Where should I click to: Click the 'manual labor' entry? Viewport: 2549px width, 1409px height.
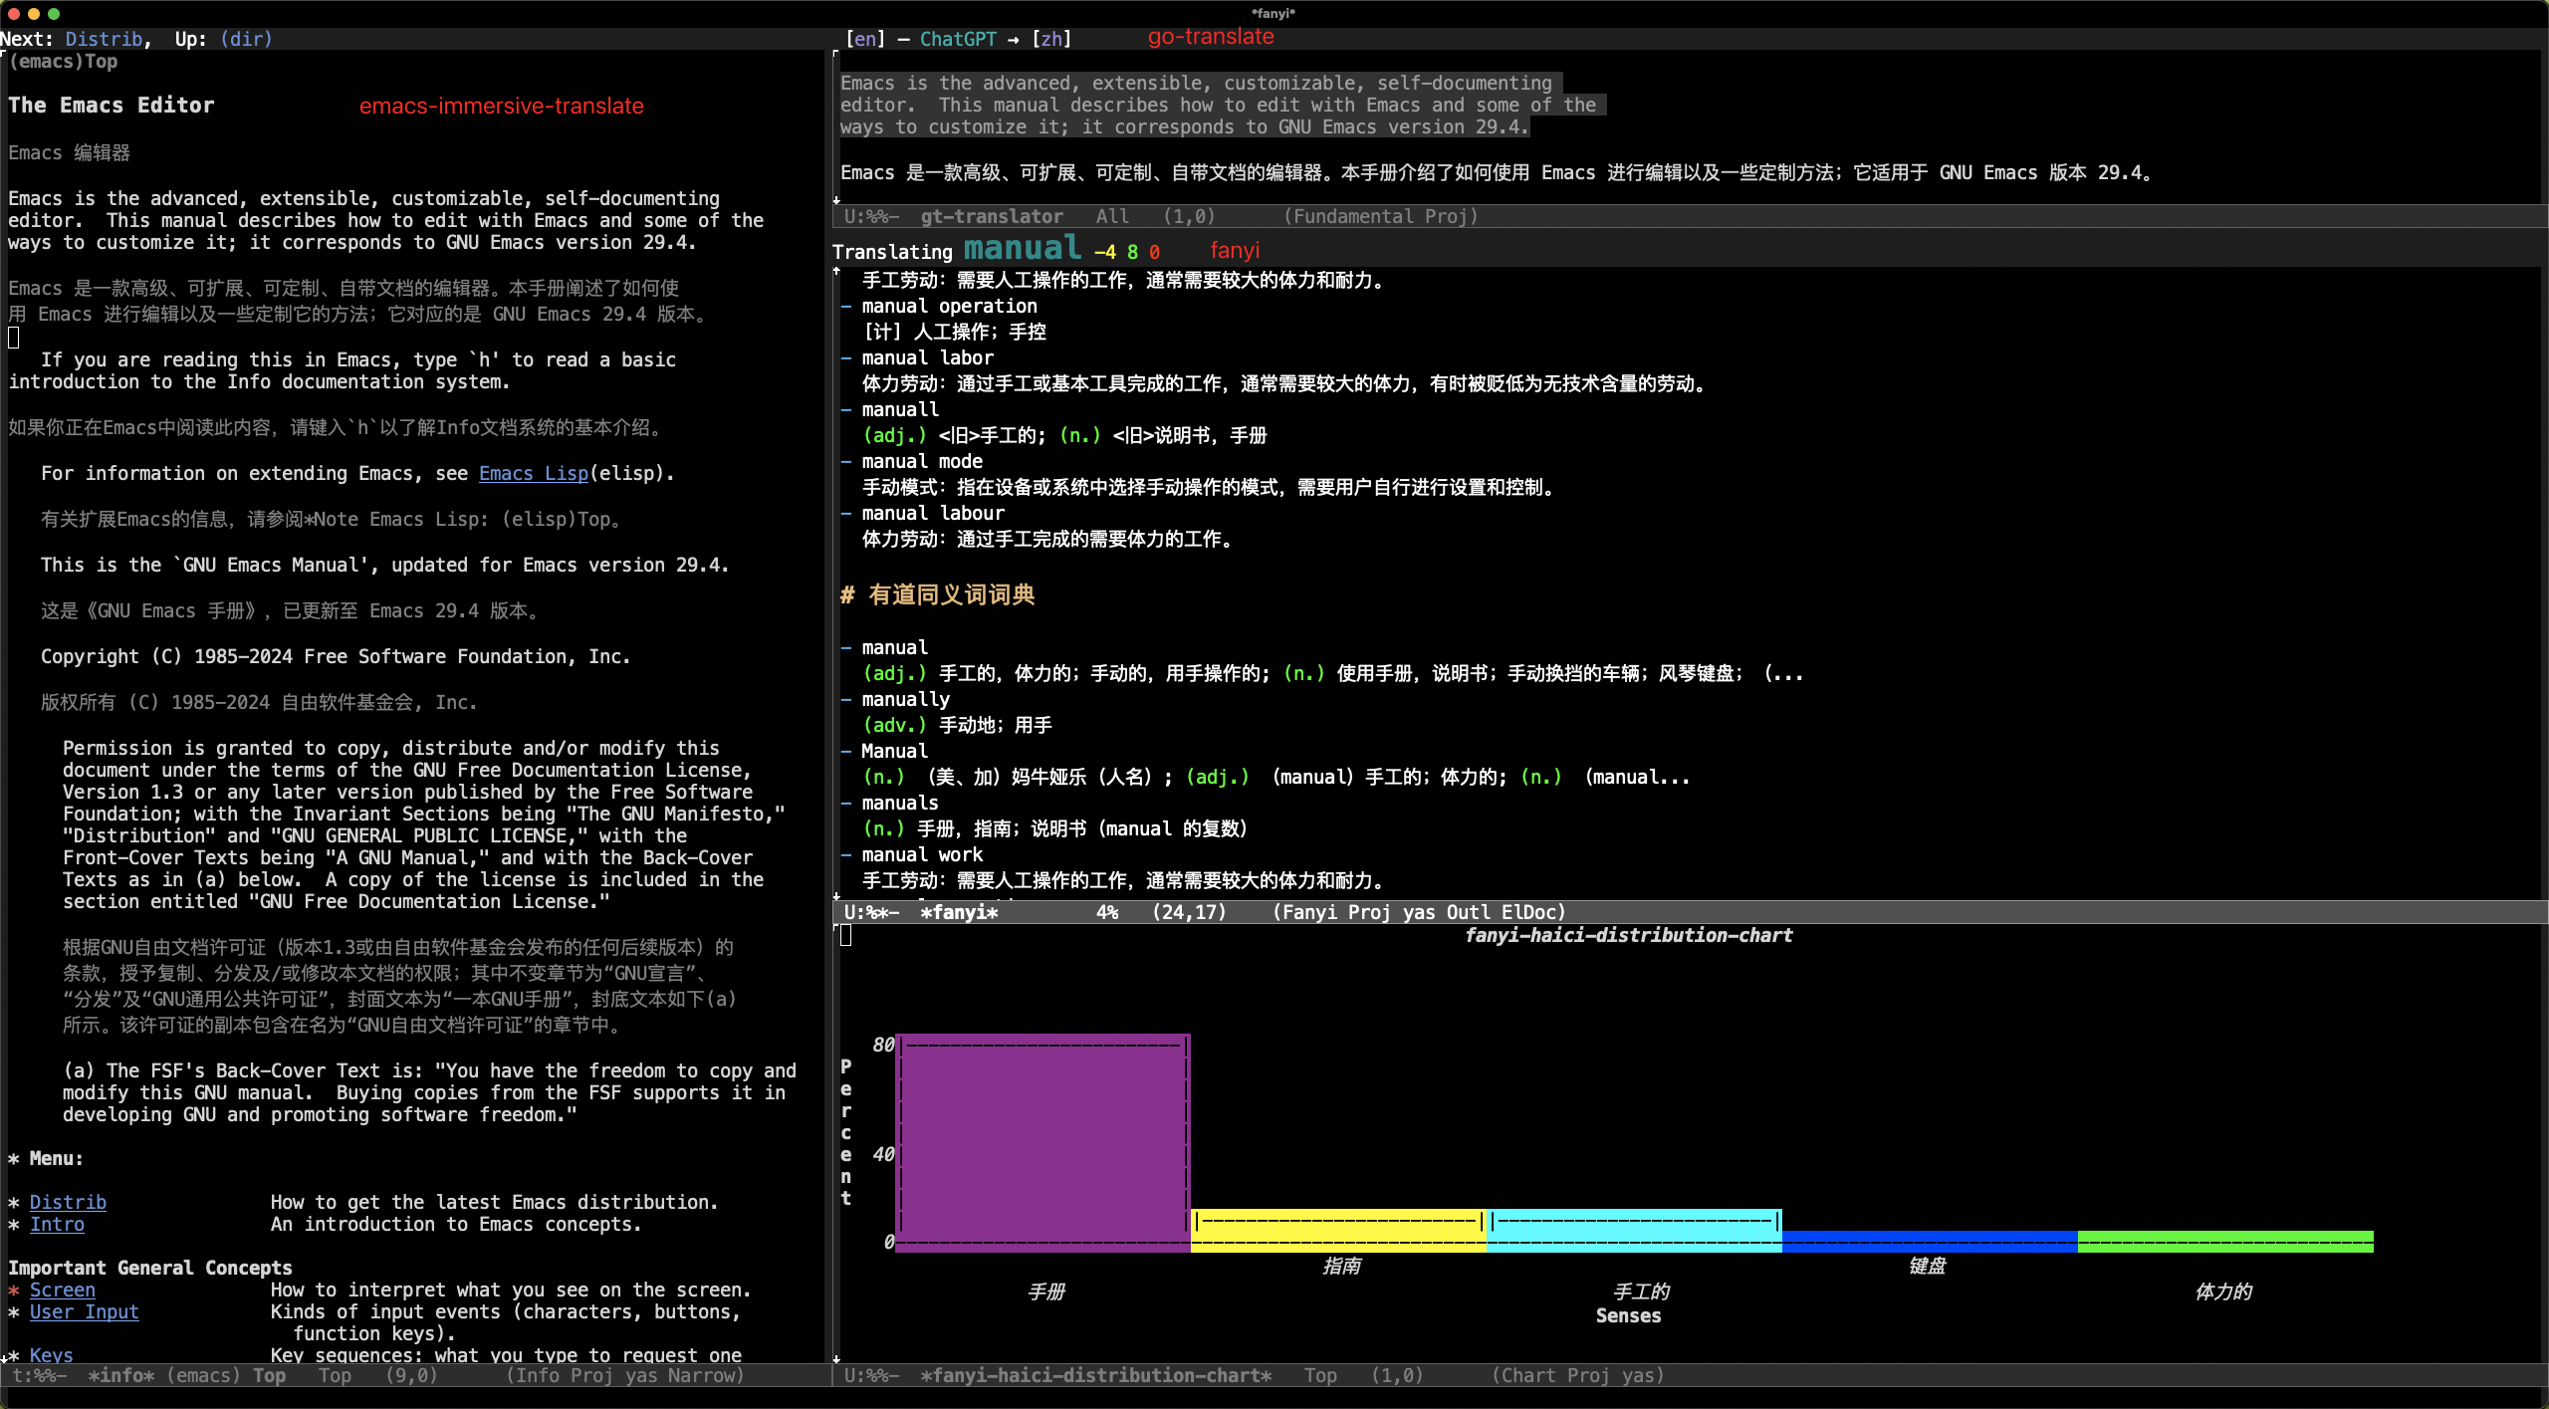coord(927,357)
